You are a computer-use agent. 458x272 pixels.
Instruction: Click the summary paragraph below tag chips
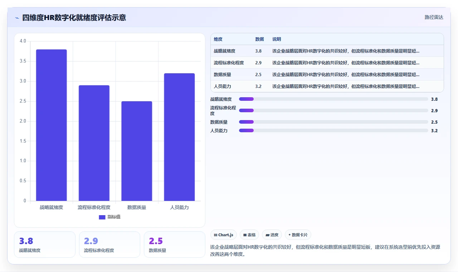click(325, 251)
